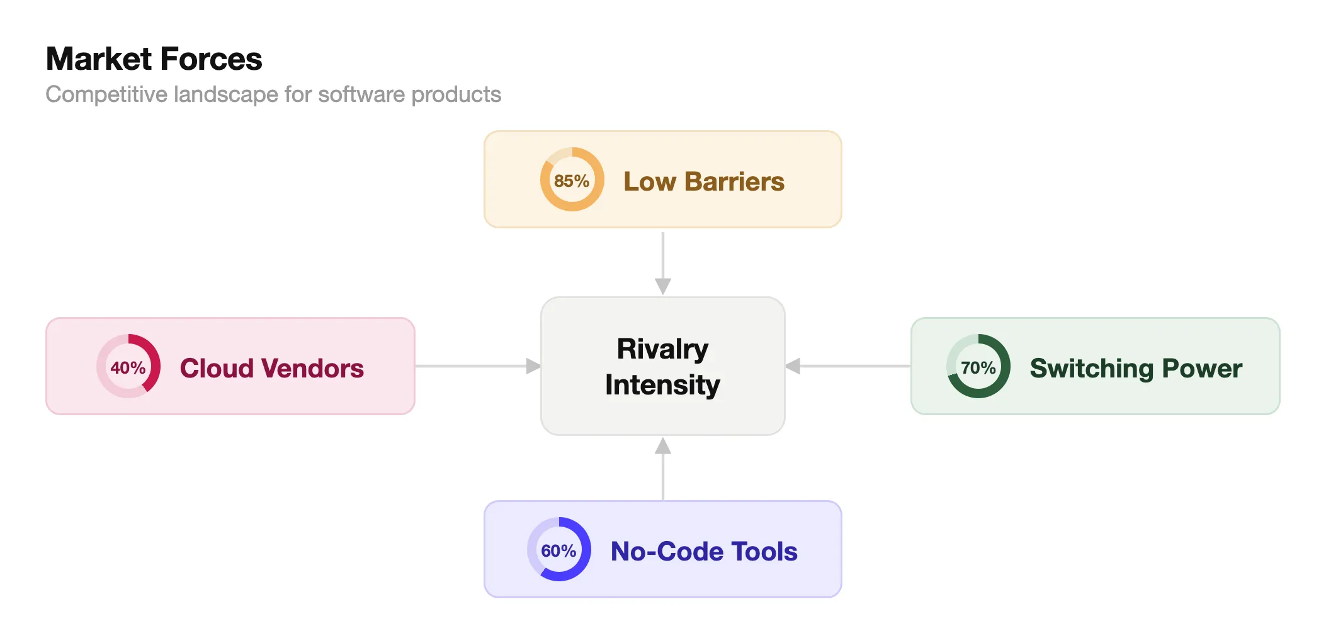Select the No-Code Tools label
Screen dimensions: 1326x636
(x=704, y=551)
